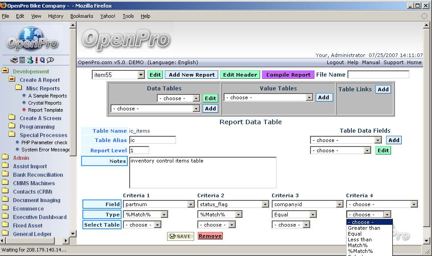Open the Crystal Reports tree item
The height and width of the screenshot is (256, 432).
[x=45, y=103]
